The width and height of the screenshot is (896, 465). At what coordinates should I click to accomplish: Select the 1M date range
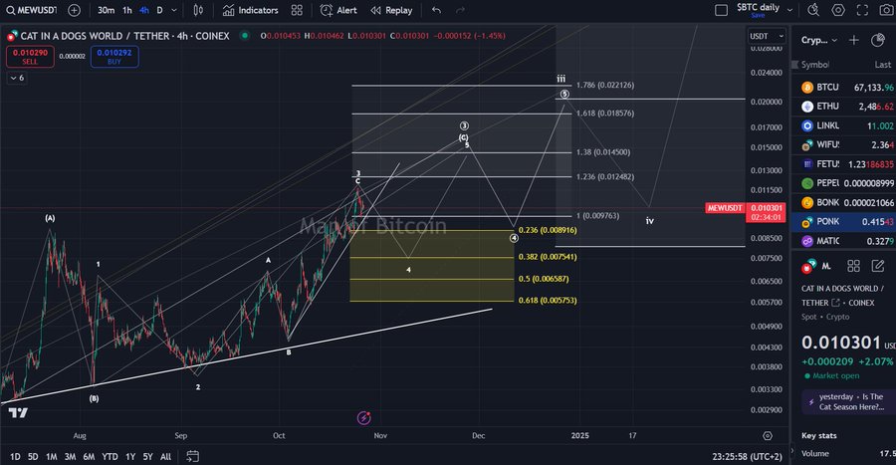(51, 457)
